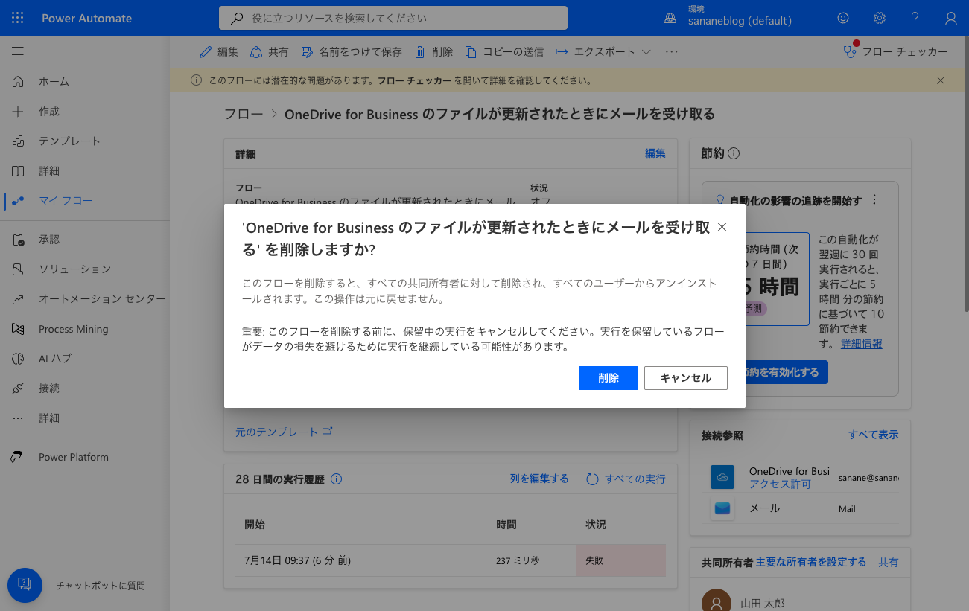Open the savings card more options
The width and height of the screenshot is (969, 611).
pyautogui.click(x=874, y=200)
